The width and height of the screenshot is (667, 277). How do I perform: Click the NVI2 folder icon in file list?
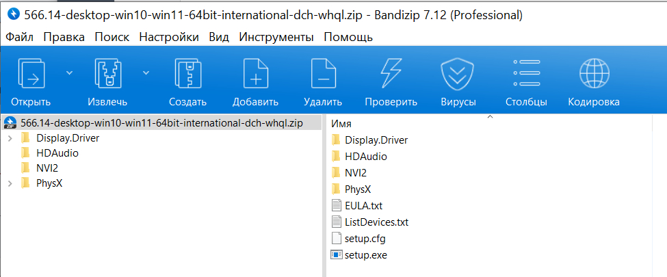pos(336,173)
